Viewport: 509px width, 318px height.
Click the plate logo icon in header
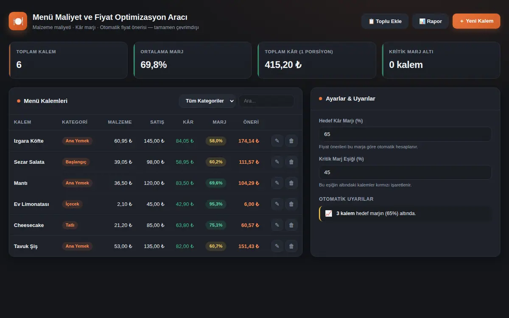pos(18,21)
